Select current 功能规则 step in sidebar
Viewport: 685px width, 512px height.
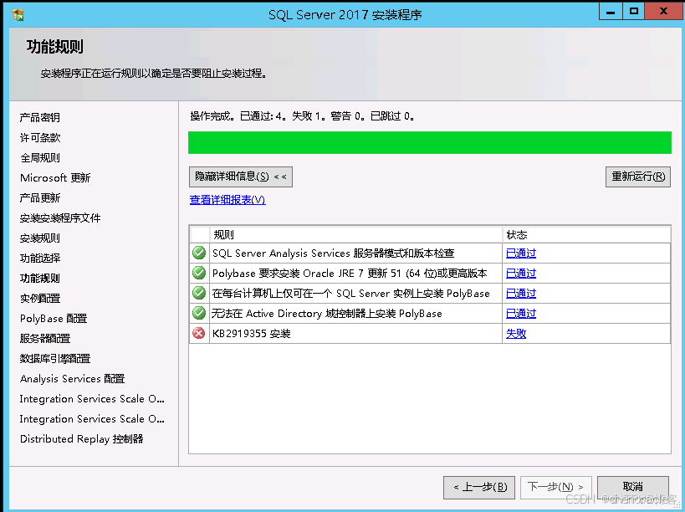[40, 279]
